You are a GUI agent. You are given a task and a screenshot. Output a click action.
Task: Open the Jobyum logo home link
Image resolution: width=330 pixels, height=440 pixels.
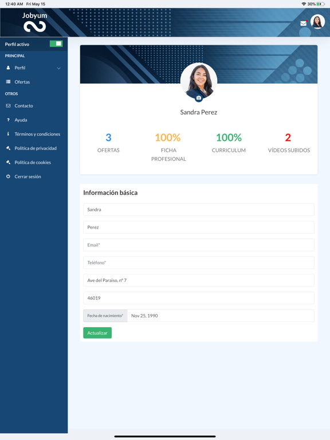coord(34,22)
